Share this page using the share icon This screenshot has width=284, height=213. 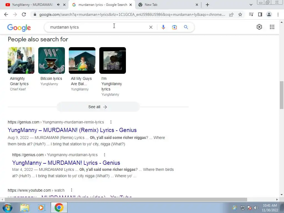coord(231,14)
